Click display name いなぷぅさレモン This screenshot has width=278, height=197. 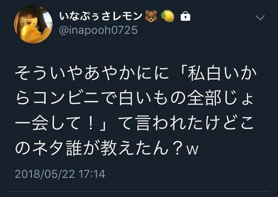click(x=101, y=16)
